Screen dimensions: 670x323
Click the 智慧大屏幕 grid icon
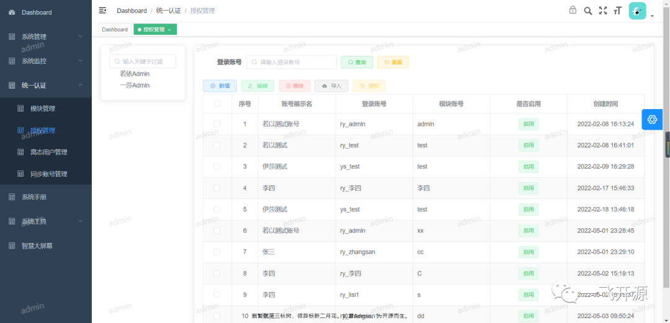click(12, 246)
